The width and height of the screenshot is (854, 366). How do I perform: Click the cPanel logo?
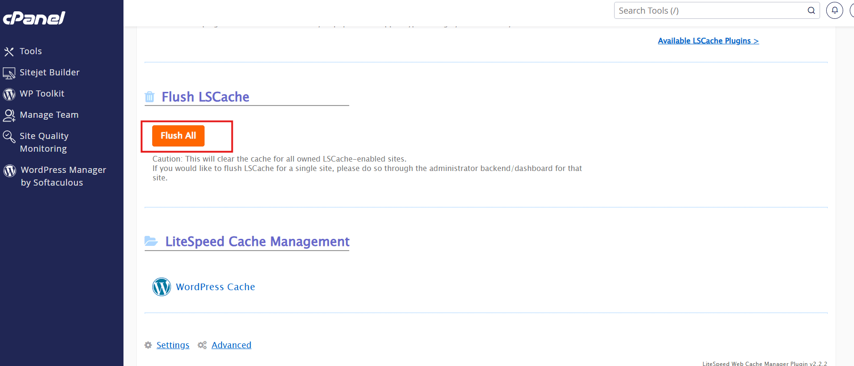click(34, 18)
